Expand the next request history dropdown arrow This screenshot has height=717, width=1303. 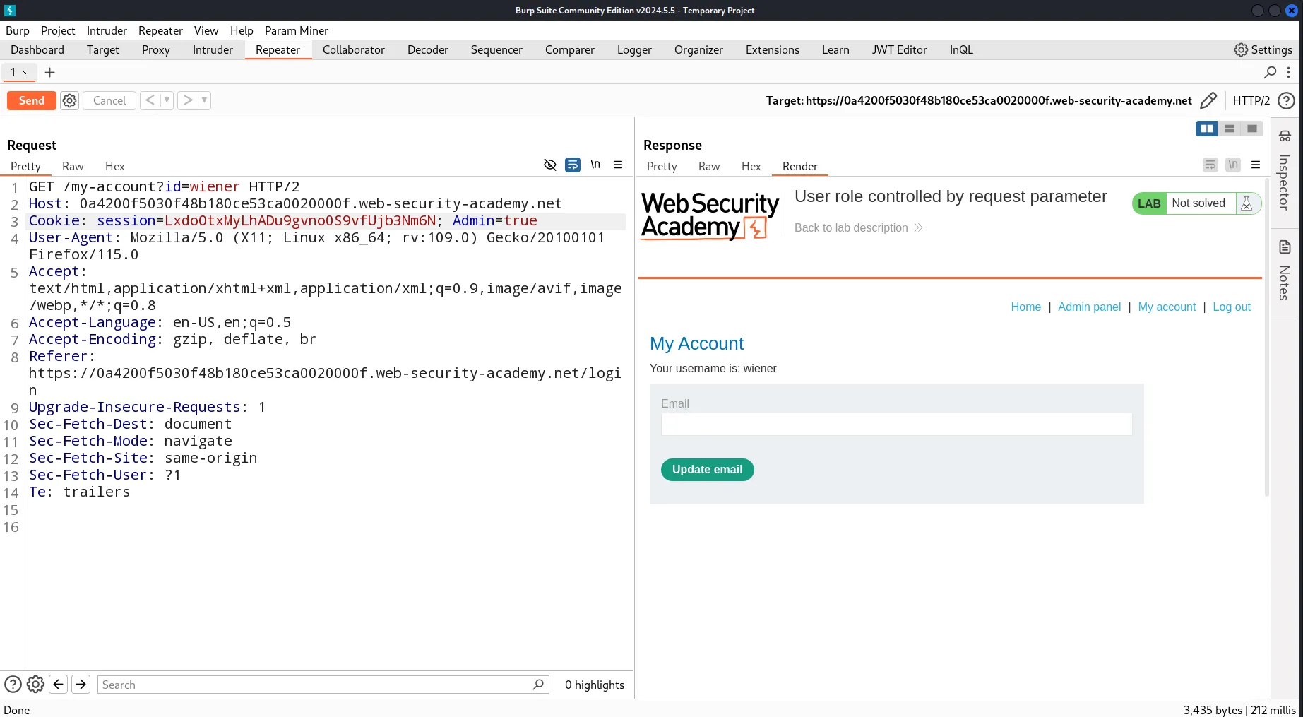point(204,100)
